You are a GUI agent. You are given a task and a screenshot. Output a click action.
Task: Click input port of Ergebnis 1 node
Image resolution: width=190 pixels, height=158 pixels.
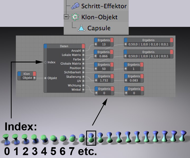click(126, 69)
